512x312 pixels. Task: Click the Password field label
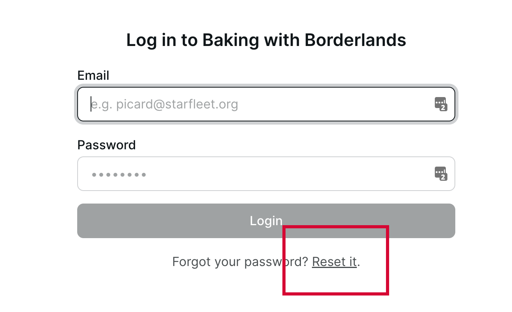pyautogui.click(x=107, y=145)
